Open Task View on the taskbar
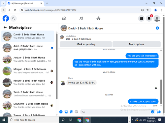This screenshot has width=165, height=123. [71, 120]
